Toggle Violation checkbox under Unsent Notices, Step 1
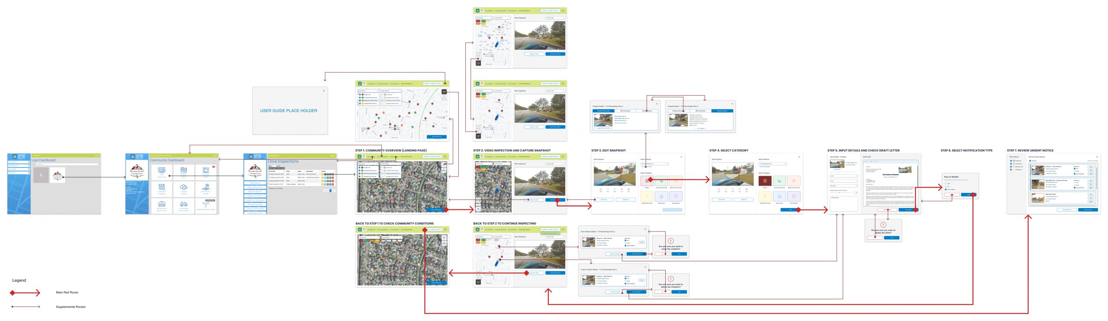This screenshot has height=321, width=1108. tap(382, 167)
